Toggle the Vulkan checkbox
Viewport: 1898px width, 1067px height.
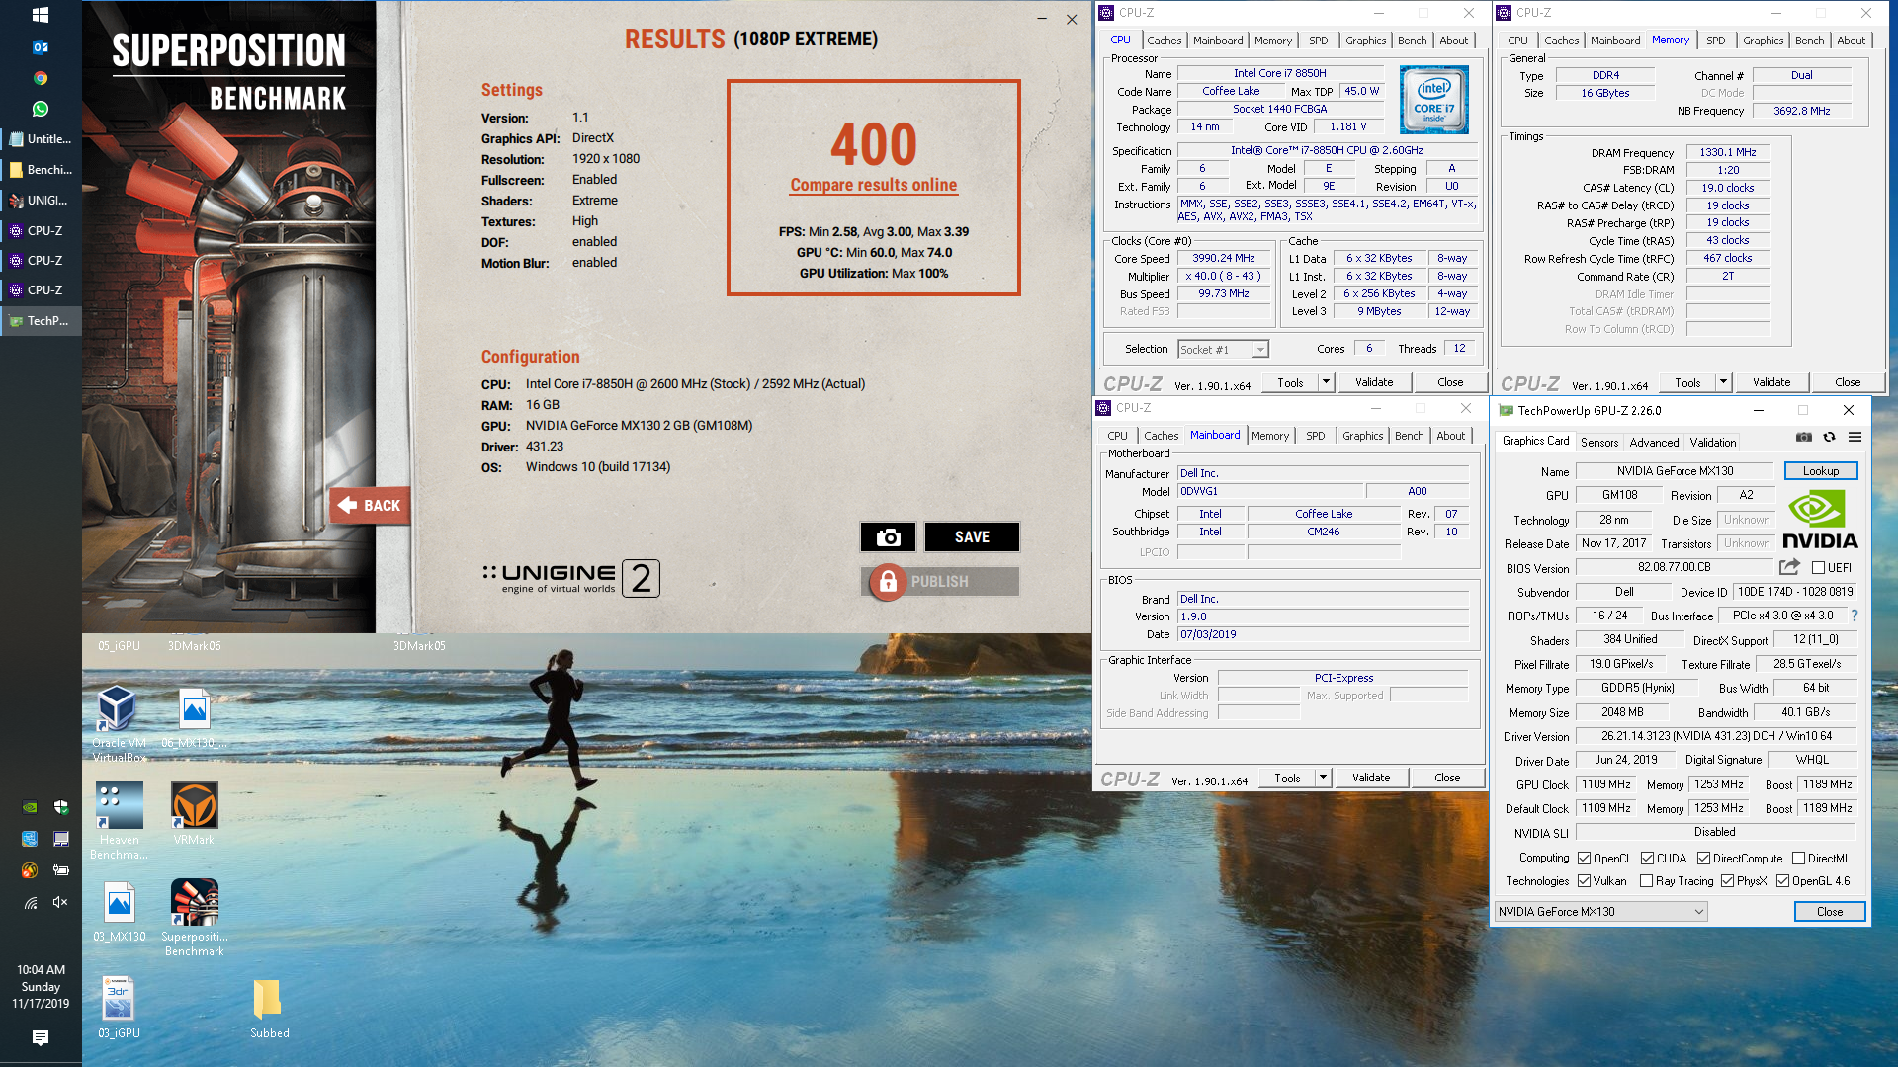[1584, 881]
